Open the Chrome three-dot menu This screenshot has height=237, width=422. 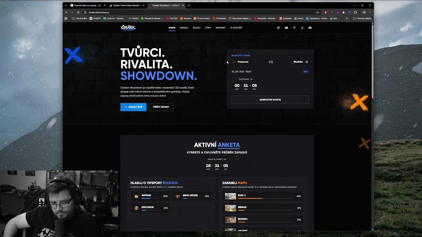pyautogui.click(x=370, y=12)
